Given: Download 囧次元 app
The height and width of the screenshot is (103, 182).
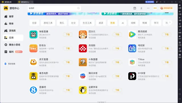Looking at the screenshot, I should (x=117, y=34).
